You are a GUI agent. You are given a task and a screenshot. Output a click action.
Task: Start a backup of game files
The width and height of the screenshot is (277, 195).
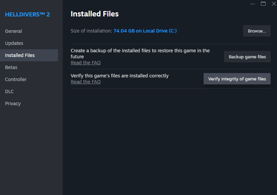pos(247,56)
